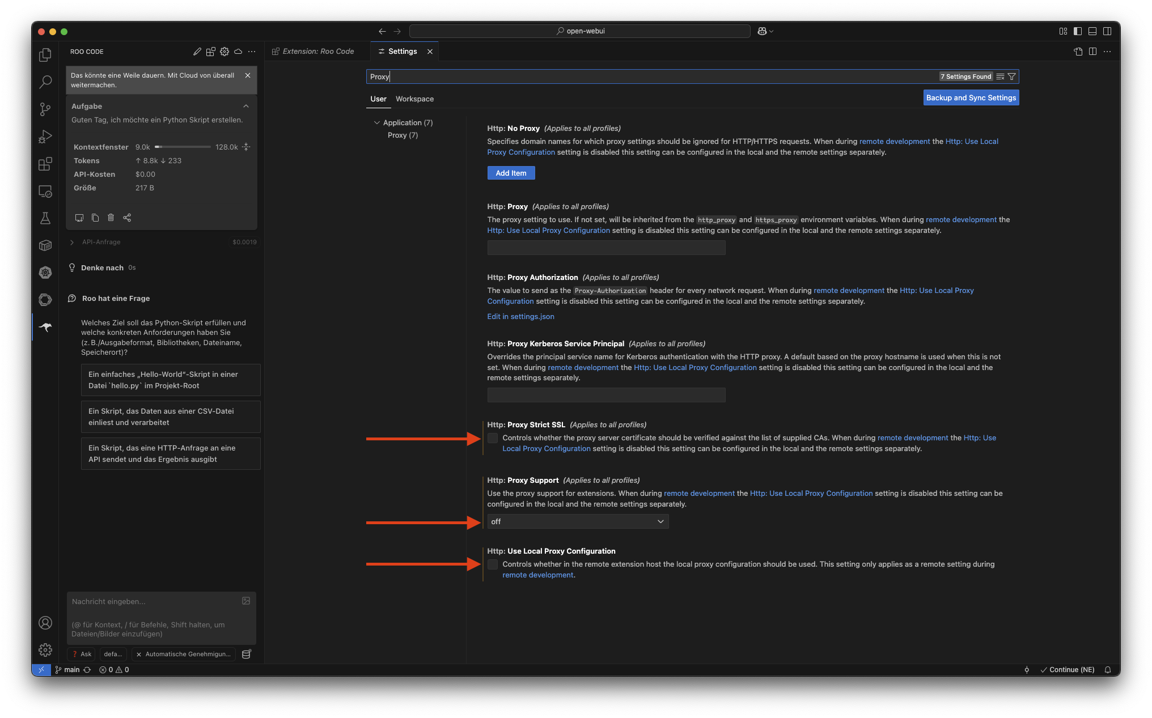Toggle the bottom panel layout icon
Screen dimensions: 1152x718
pyautogui.click(x=1092, y=31)
